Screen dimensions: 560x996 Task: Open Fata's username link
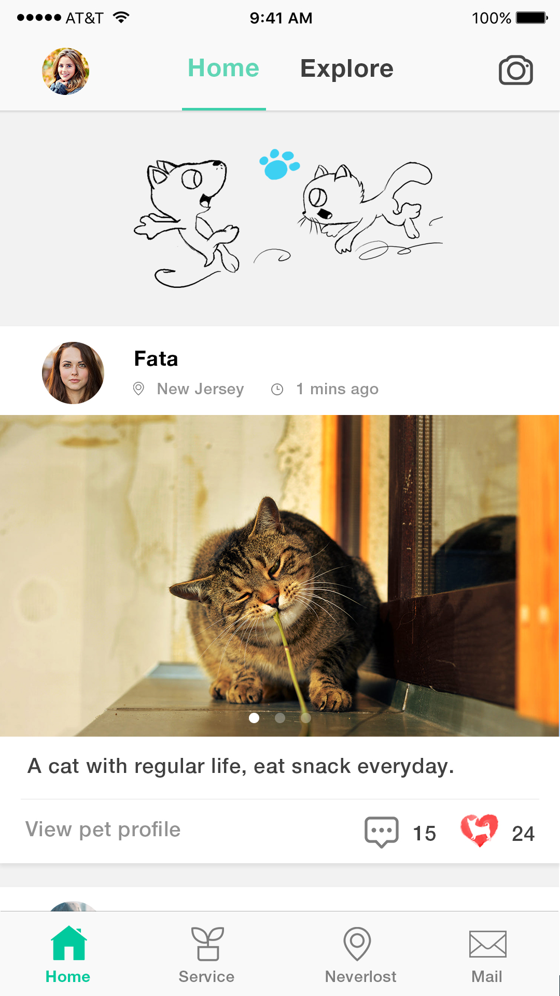click(156, 358)
